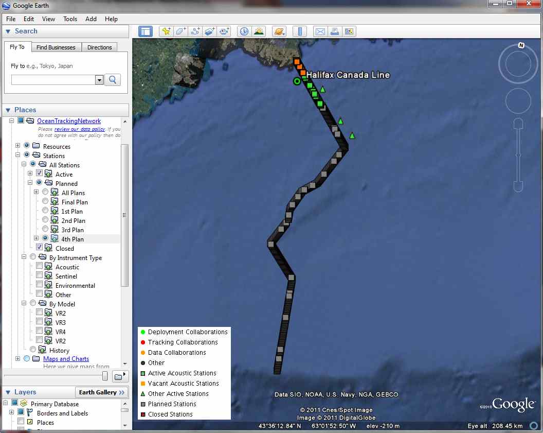Open the Add menu

[x=91, y=19]
